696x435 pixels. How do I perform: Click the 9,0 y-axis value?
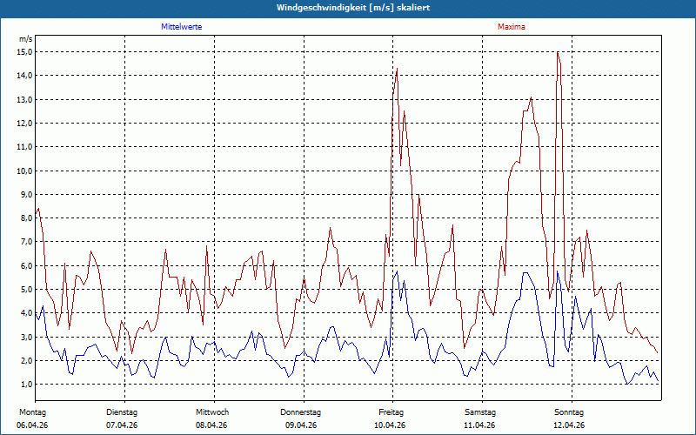coord(27,194)
